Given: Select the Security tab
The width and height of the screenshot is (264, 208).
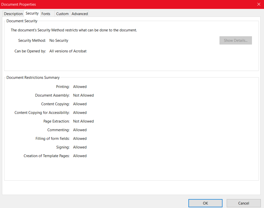Looking at the screenshot, I should pos(32,14).
